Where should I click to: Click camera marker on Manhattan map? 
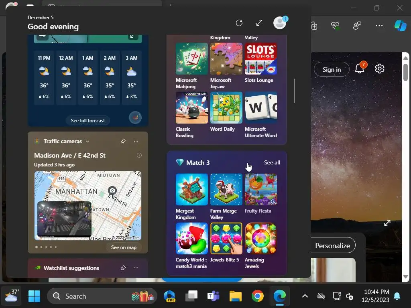pos(112,190)
